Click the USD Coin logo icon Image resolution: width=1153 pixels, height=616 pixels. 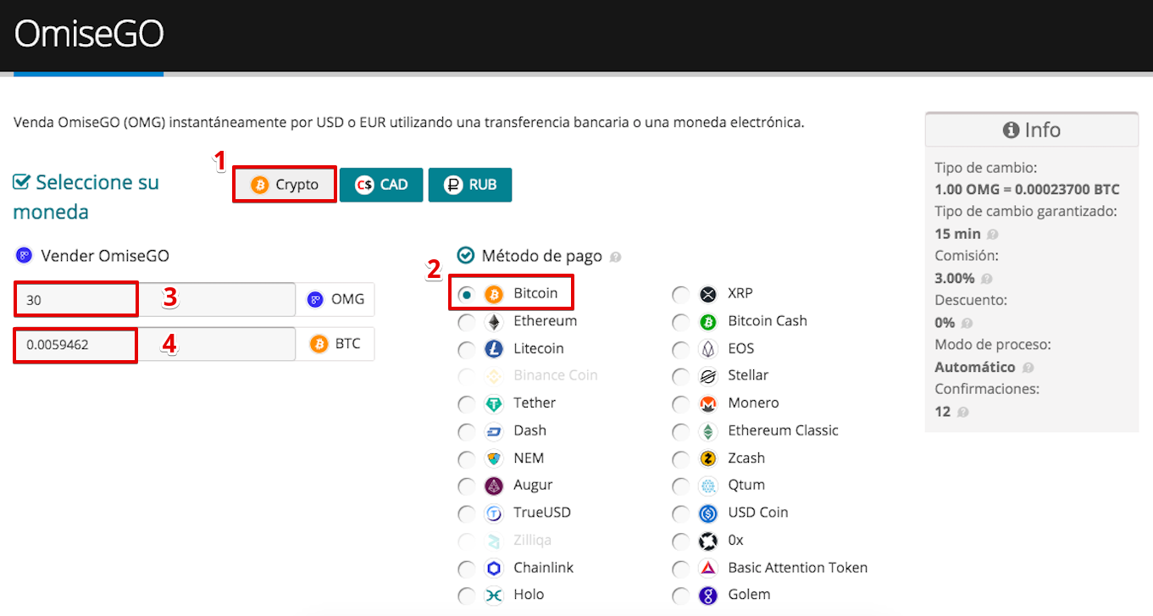click(708, 513)
